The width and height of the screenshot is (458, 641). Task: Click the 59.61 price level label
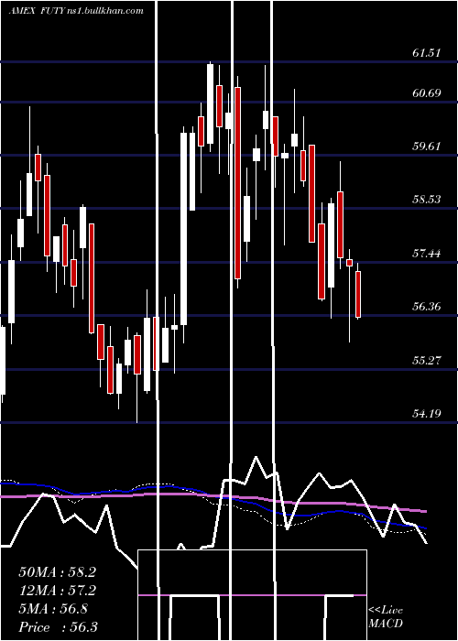coord(427,146)
